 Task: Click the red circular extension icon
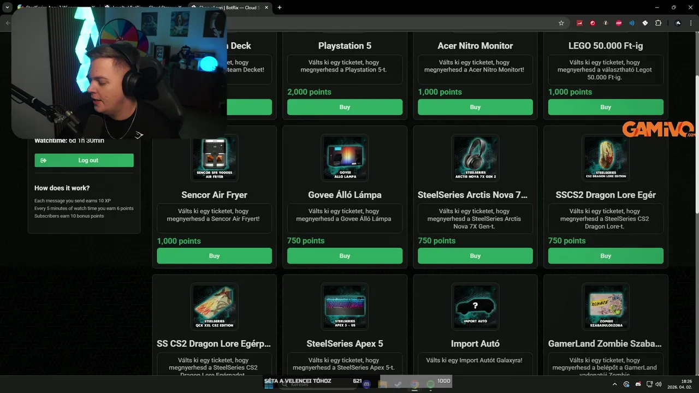coord(593,23)
